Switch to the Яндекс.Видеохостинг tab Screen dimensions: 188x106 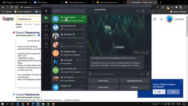coord(79,2)
